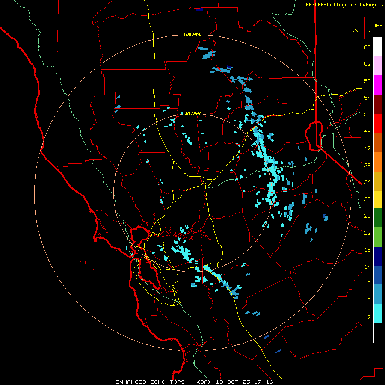Click the legend value 2
The width and height of the screenshot is (385, 385).
(369, 317)
